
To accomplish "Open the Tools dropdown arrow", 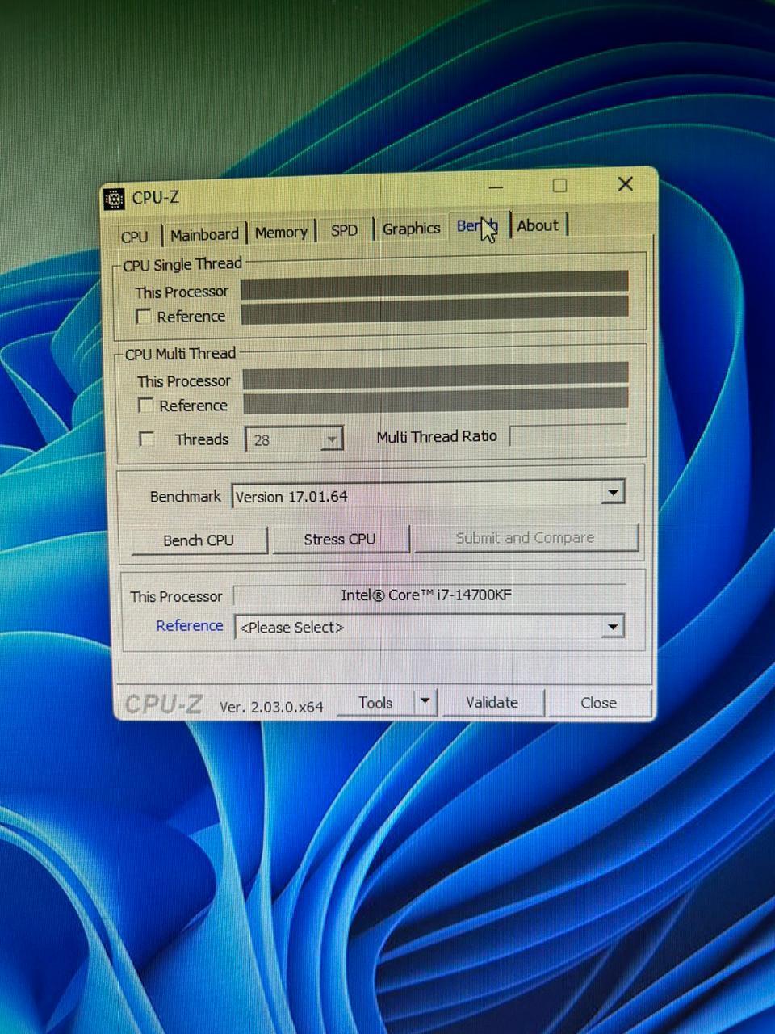I will point(425,702).
